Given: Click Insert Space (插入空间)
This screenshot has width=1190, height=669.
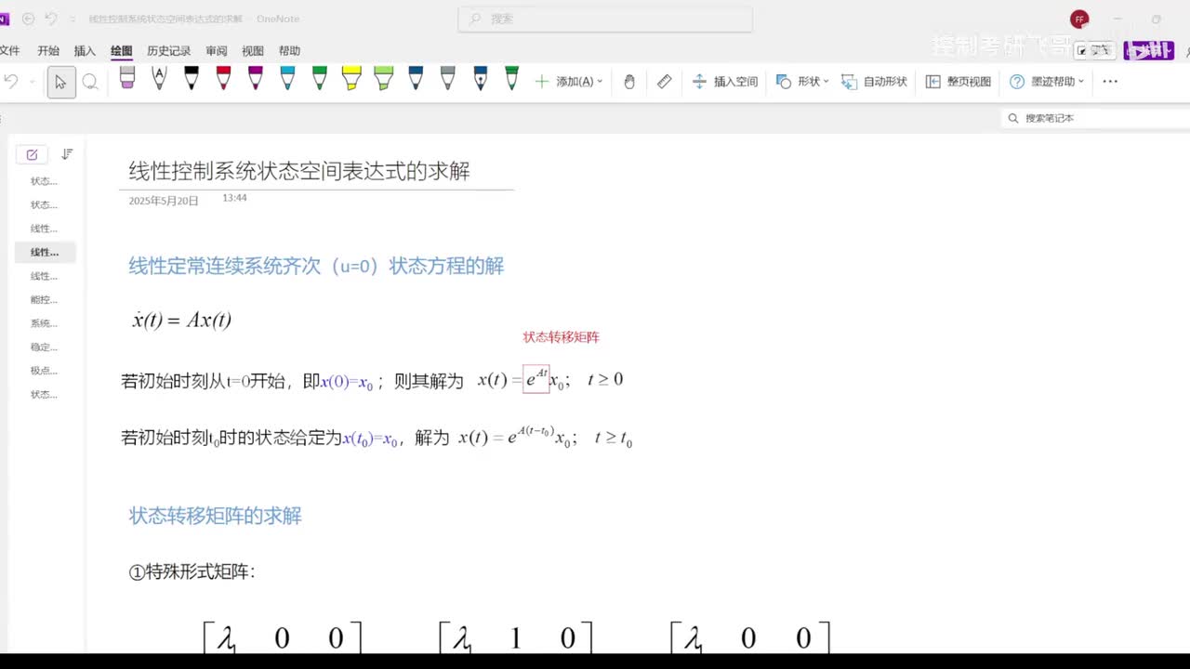Looking at the screenshot, I should tap(725, 82).
